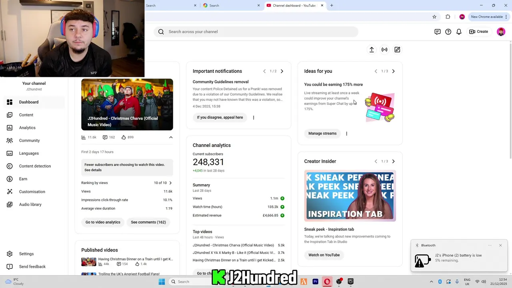This screenshot has height=288, width=512.
Task: Open the notifications bell
Action: (459, 32)
